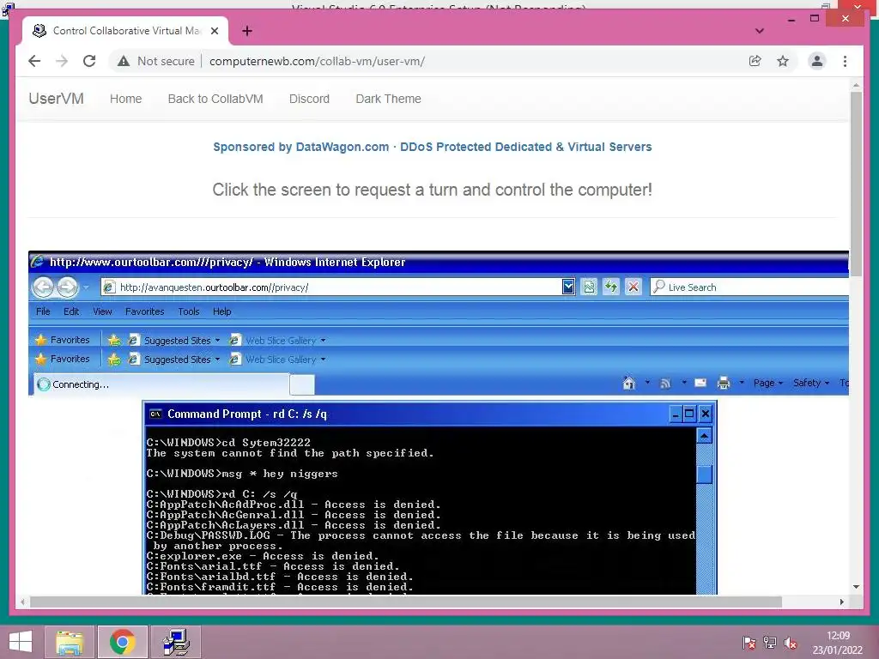This screenshot has height=659, width=879.
Task: Click the IE compatibility view icon
Action: [589, 287]
